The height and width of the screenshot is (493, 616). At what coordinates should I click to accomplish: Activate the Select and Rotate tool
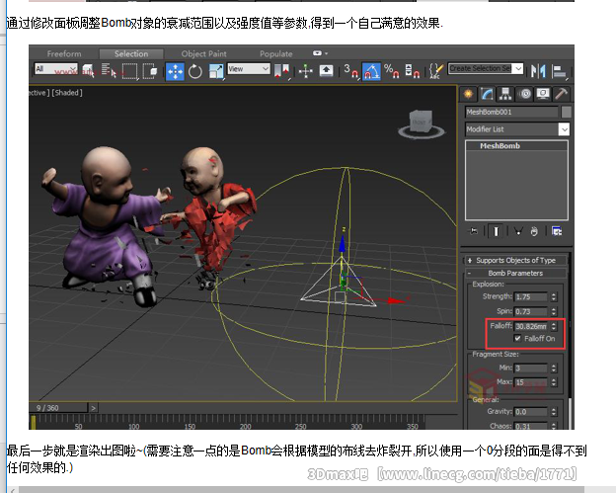[195, 71]
